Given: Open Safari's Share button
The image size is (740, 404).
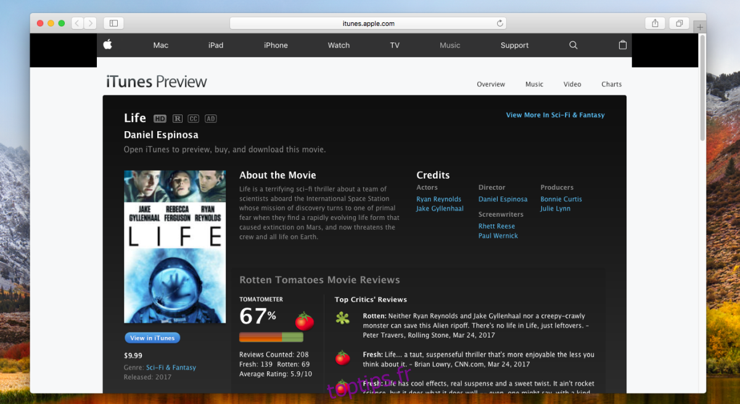Looking at the screenshot, I should click(655, 23).
